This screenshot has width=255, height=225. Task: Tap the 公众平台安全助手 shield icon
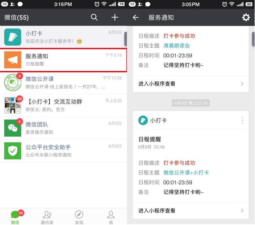(x=13, y=151)
